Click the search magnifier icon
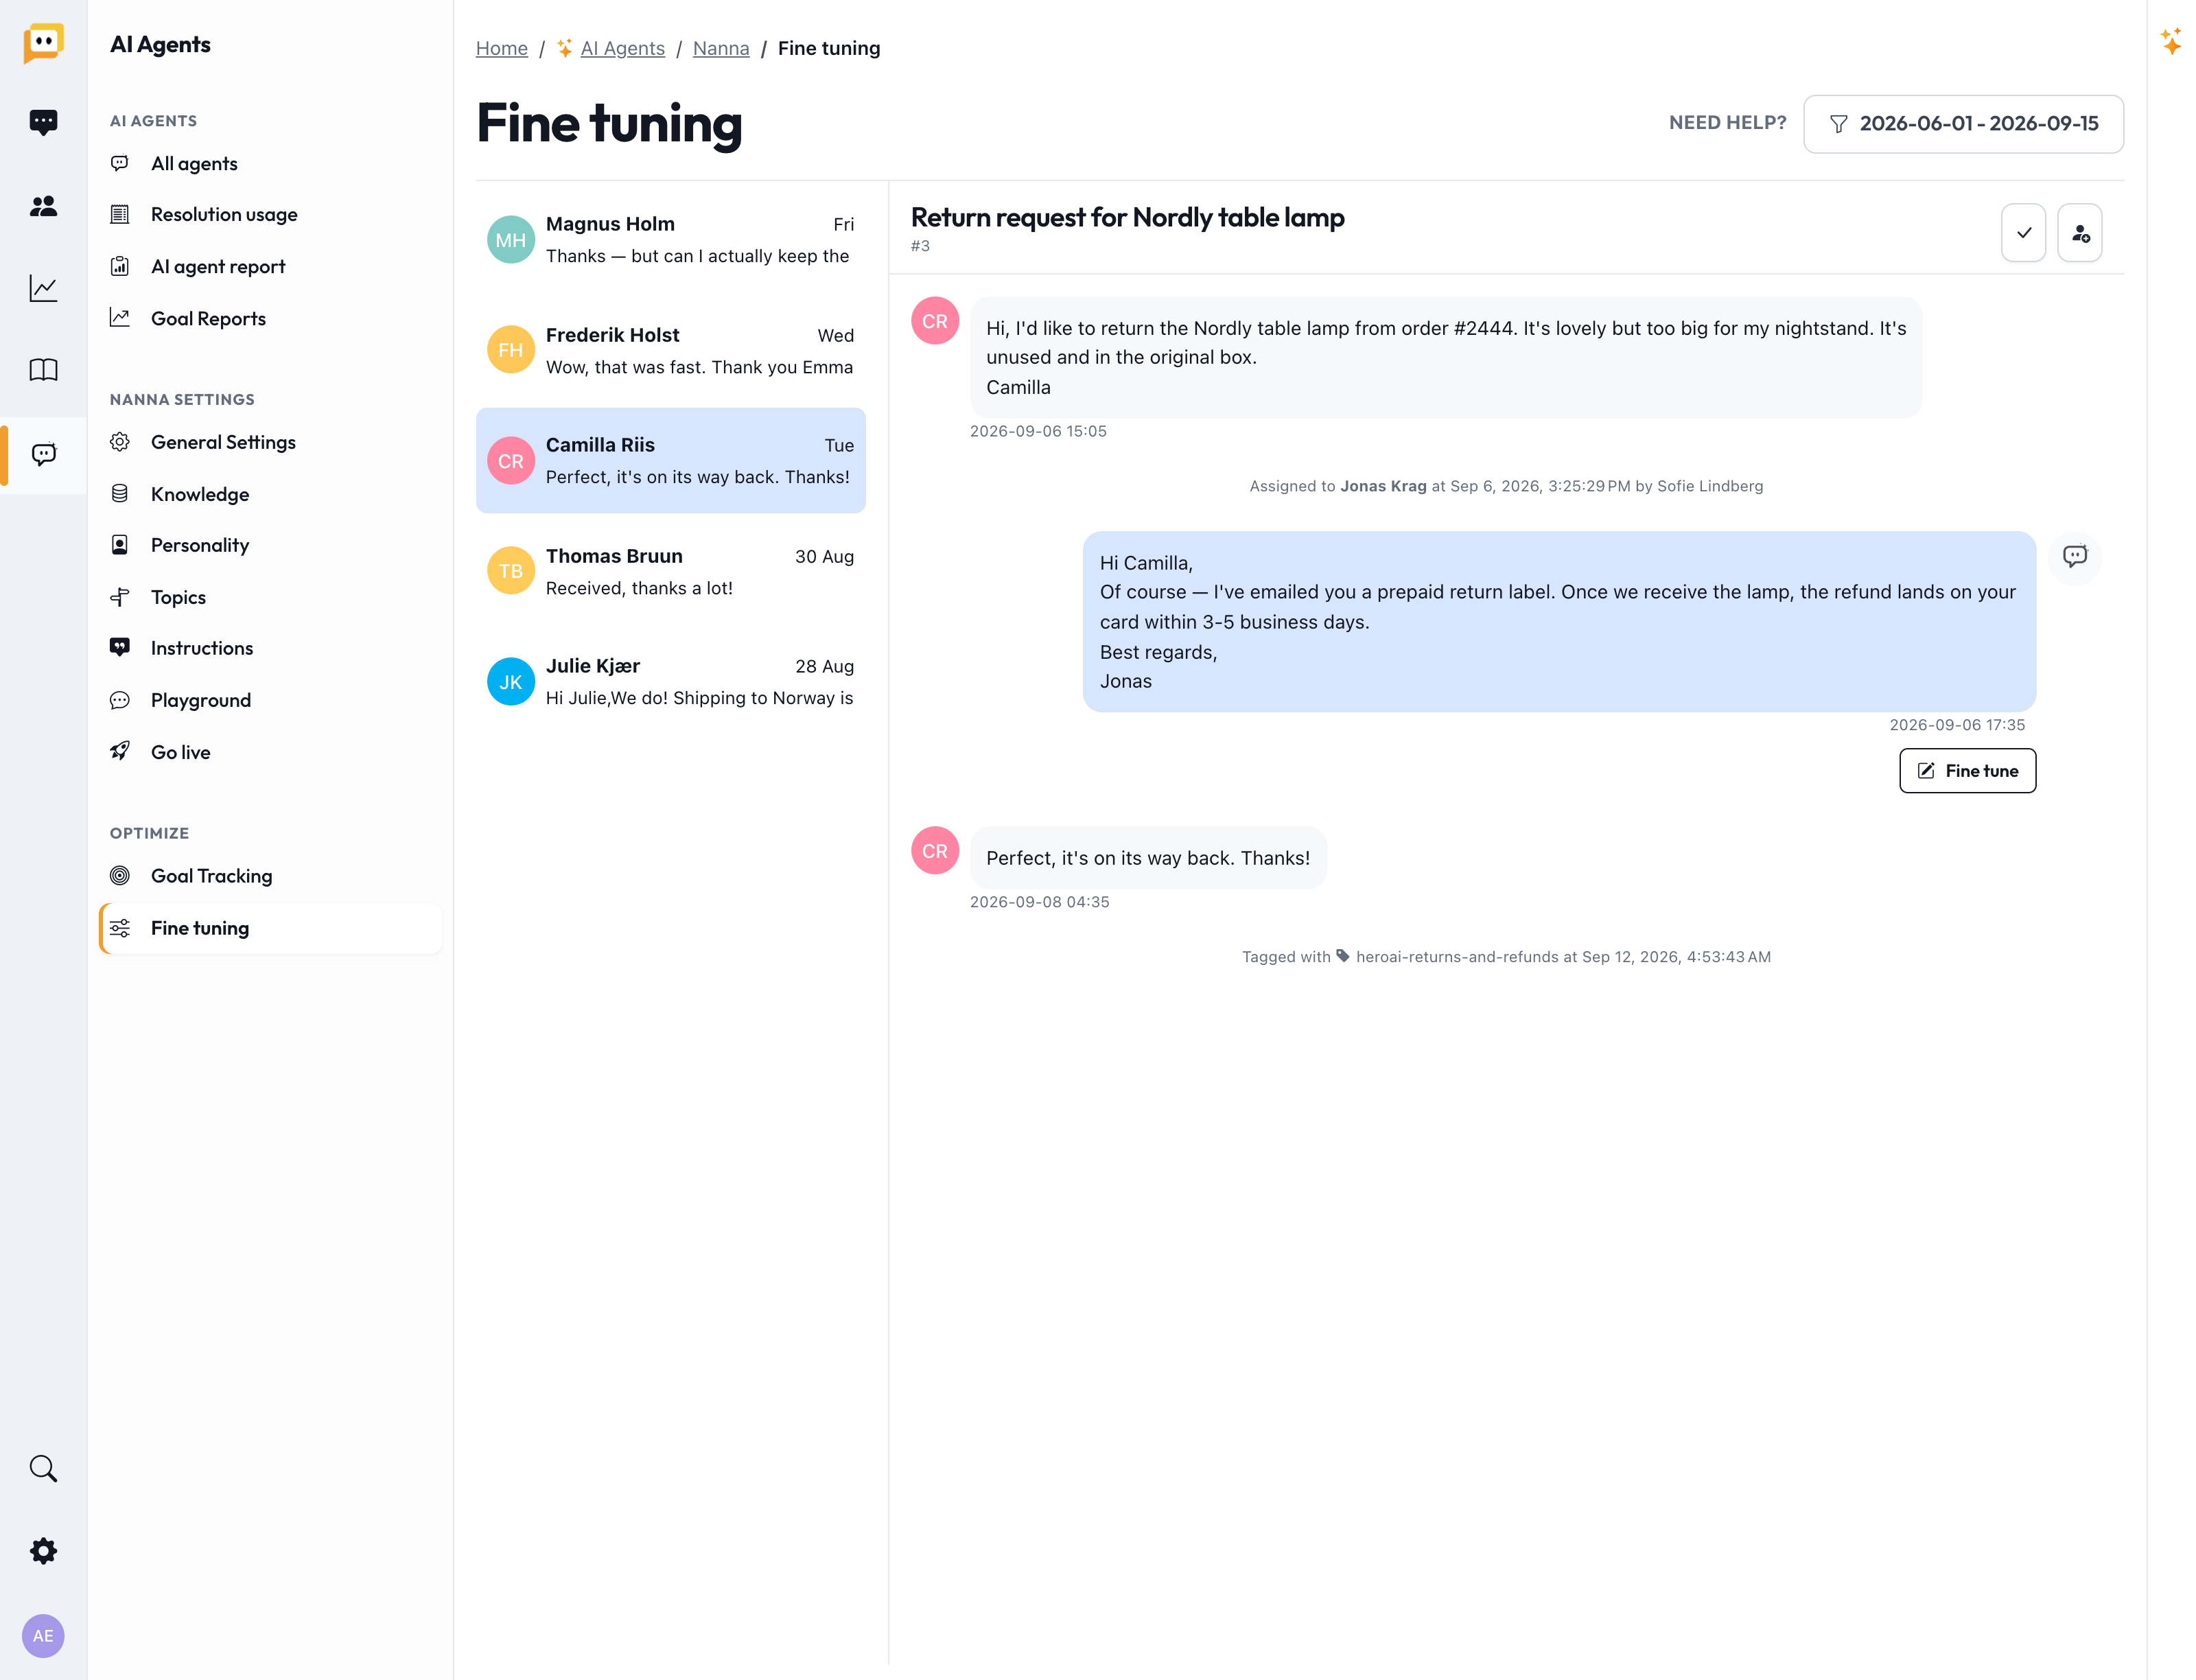 [x=43, y=1468]
